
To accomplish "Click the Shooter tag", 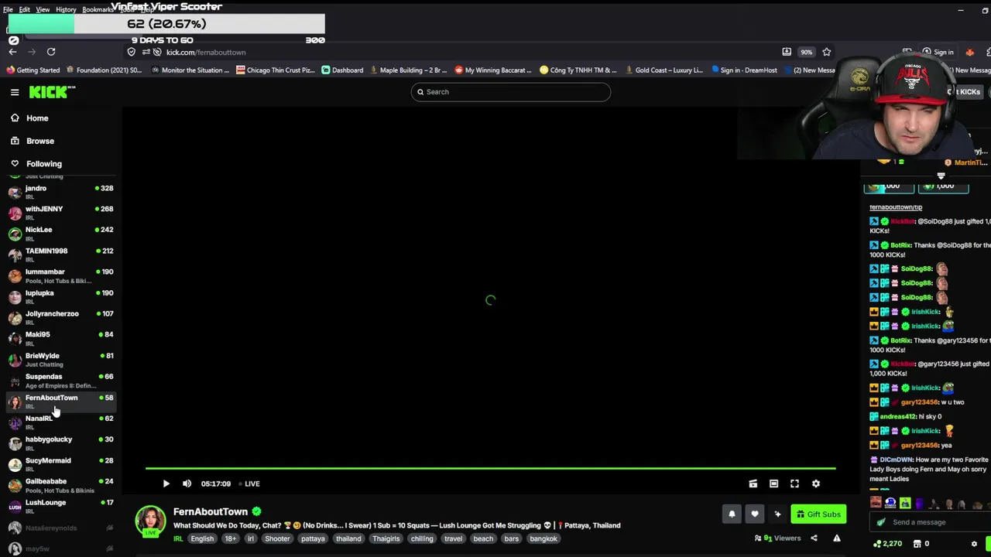I will pyautogui.click(x=277, y=539).
